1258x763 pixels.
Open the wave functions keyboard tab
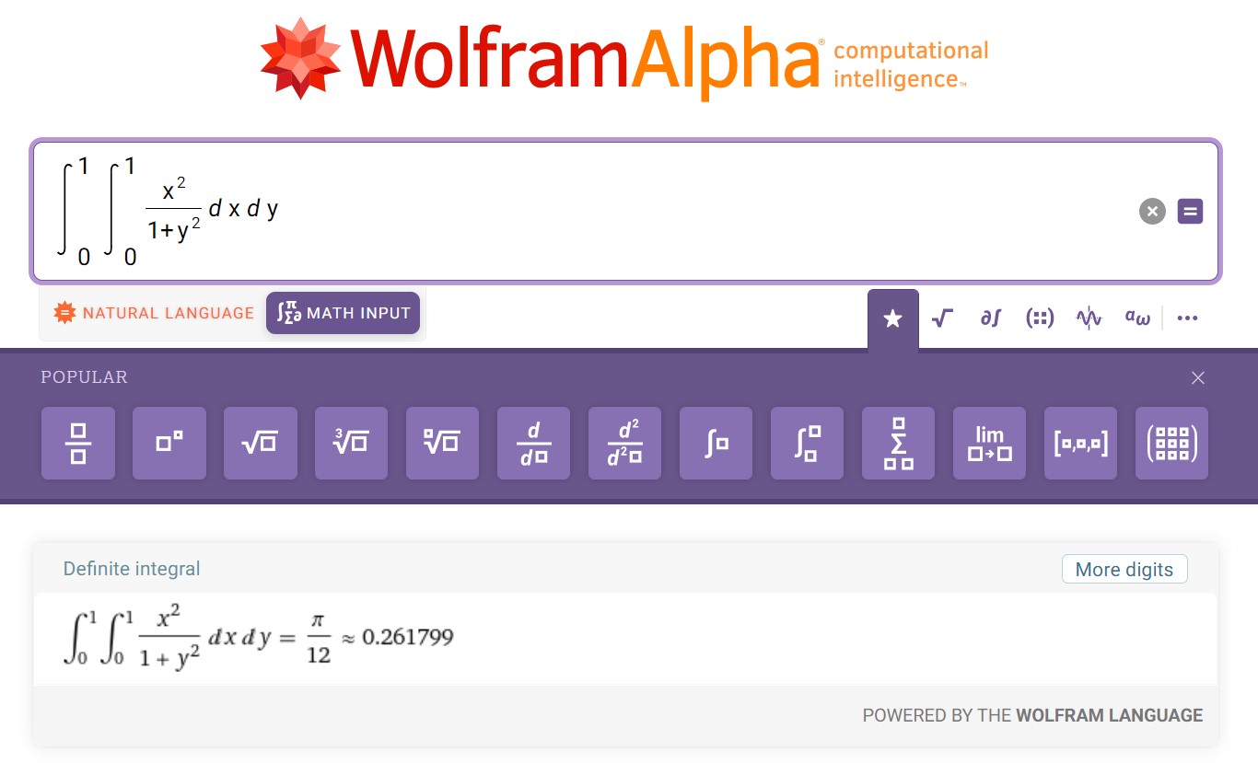click(x=1089, y=318)
